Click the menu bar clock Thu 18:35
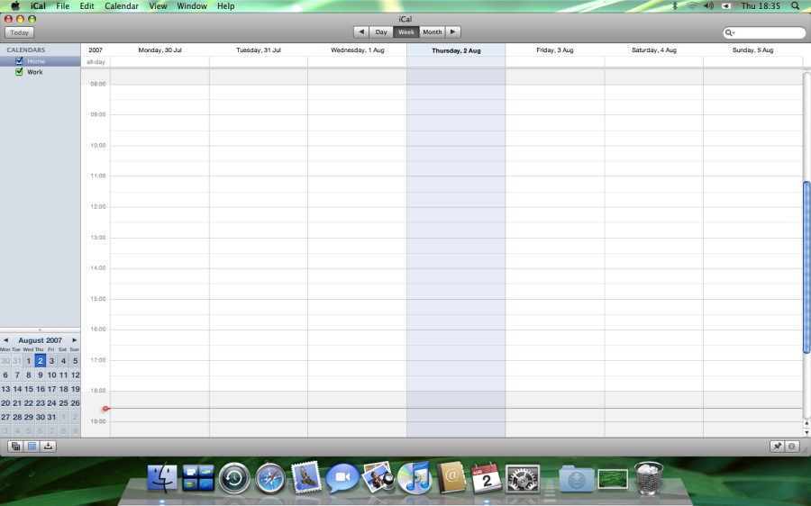This screenshot has height=506, width=811. (761, 5)
